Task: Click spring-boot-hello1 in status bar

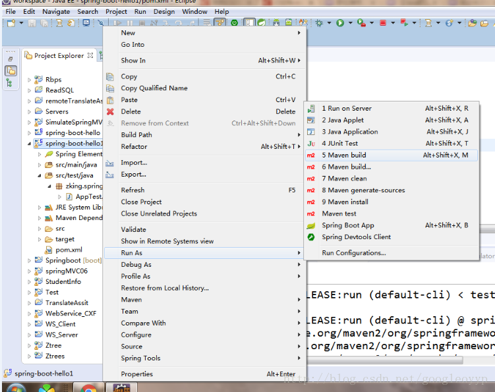Action: click(x=44, y=374)
